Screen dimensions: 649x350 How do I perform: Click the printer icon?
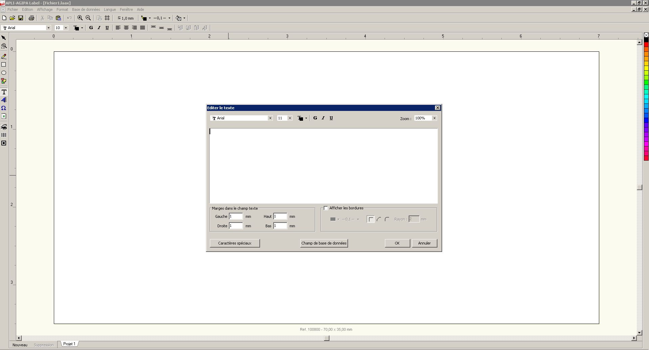[x=31, y=18]
